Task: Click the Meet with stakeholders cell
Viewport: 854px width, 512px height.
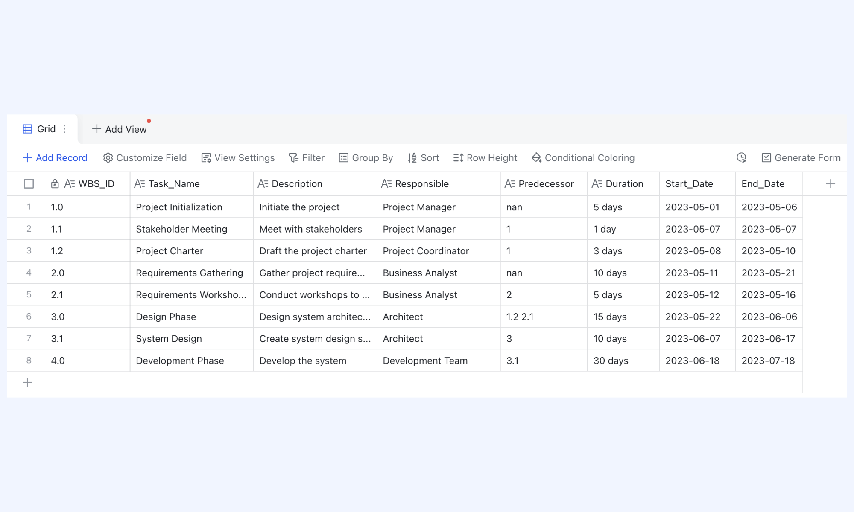Action: click(315, 229)
